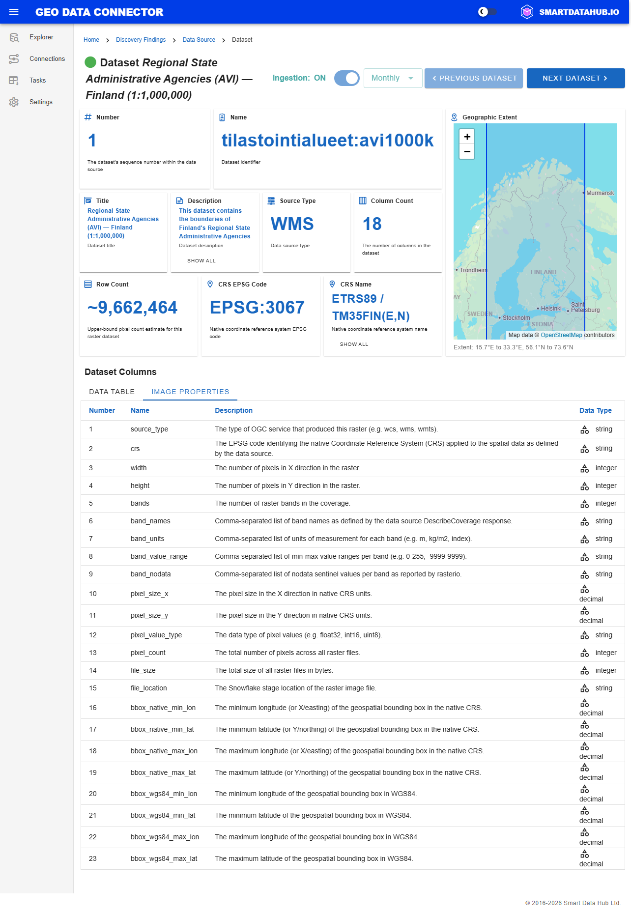Click the bbox_wgs84_max_lat row type icon
The image size is (631, 913).
pyautogui.click(x=584, y=854)
